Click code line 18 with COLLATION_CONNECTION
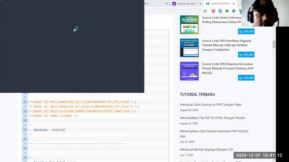The width and height of the screenshot is (289, 162). click(82, 111)
